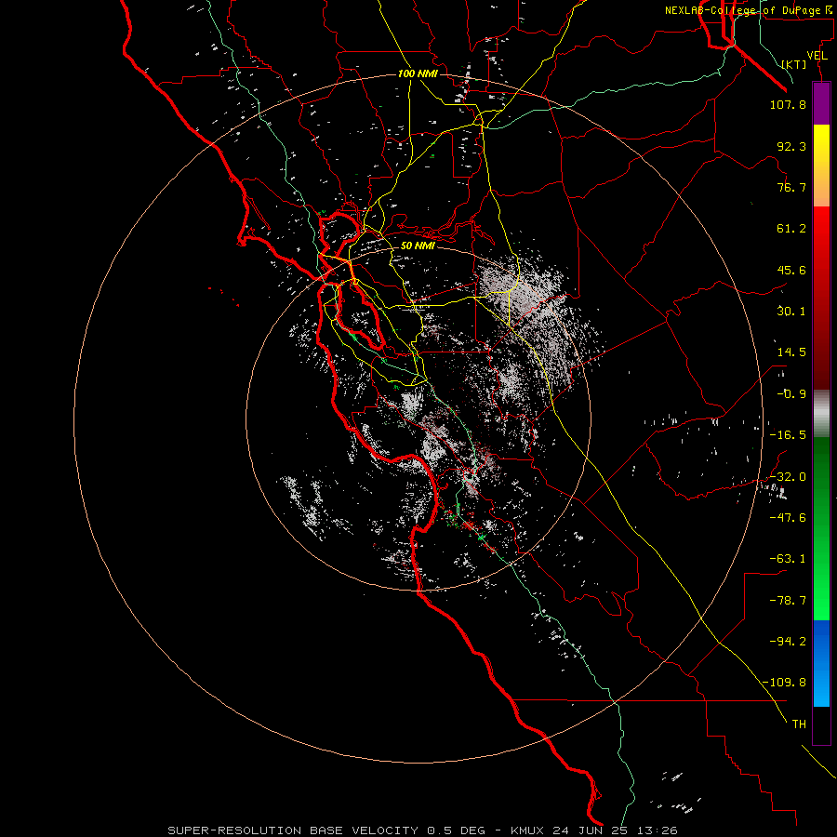Select the 45.6 value on the velocity scale
Image resolution: width=837 pixels, height=837 pixels.
point(791,270)
